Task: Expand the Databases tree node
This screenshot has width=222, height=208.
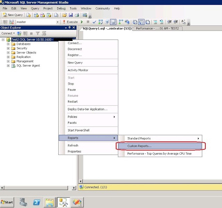Action: click(x=8, y=44)
